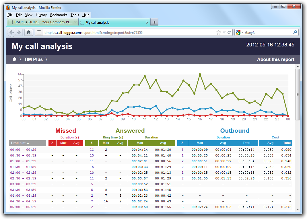Open the 00:00 – 00:29 time slot row

point(23,150)
